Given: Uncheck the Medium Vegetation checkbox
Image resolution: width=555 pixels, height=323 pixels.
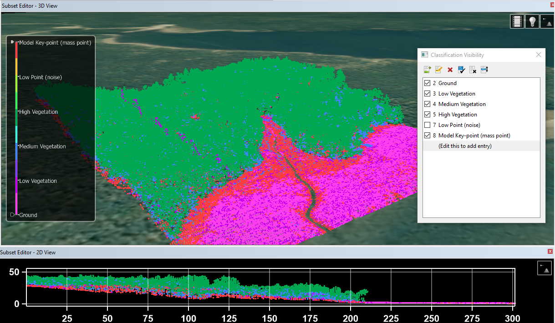Looking at the screenshot, I should coord(427,104).
